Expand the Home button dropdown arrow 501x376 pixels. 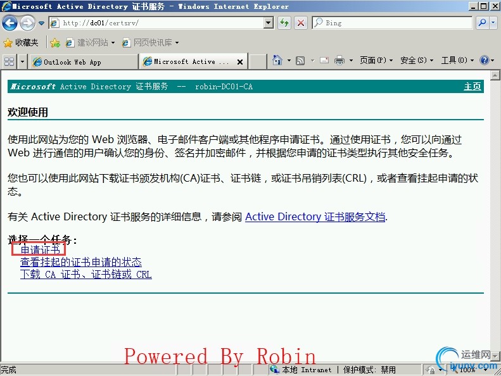(x=289, y=60)
